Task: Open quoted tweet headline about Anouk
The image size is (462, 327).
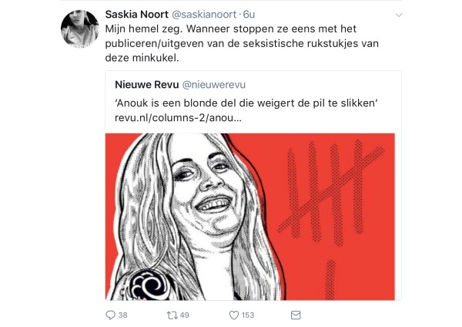Action: click(246, 103)
